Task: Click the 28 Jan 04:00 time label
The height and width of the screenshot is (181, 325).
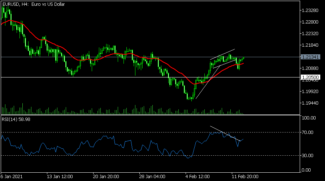Action: pos(152,177)
